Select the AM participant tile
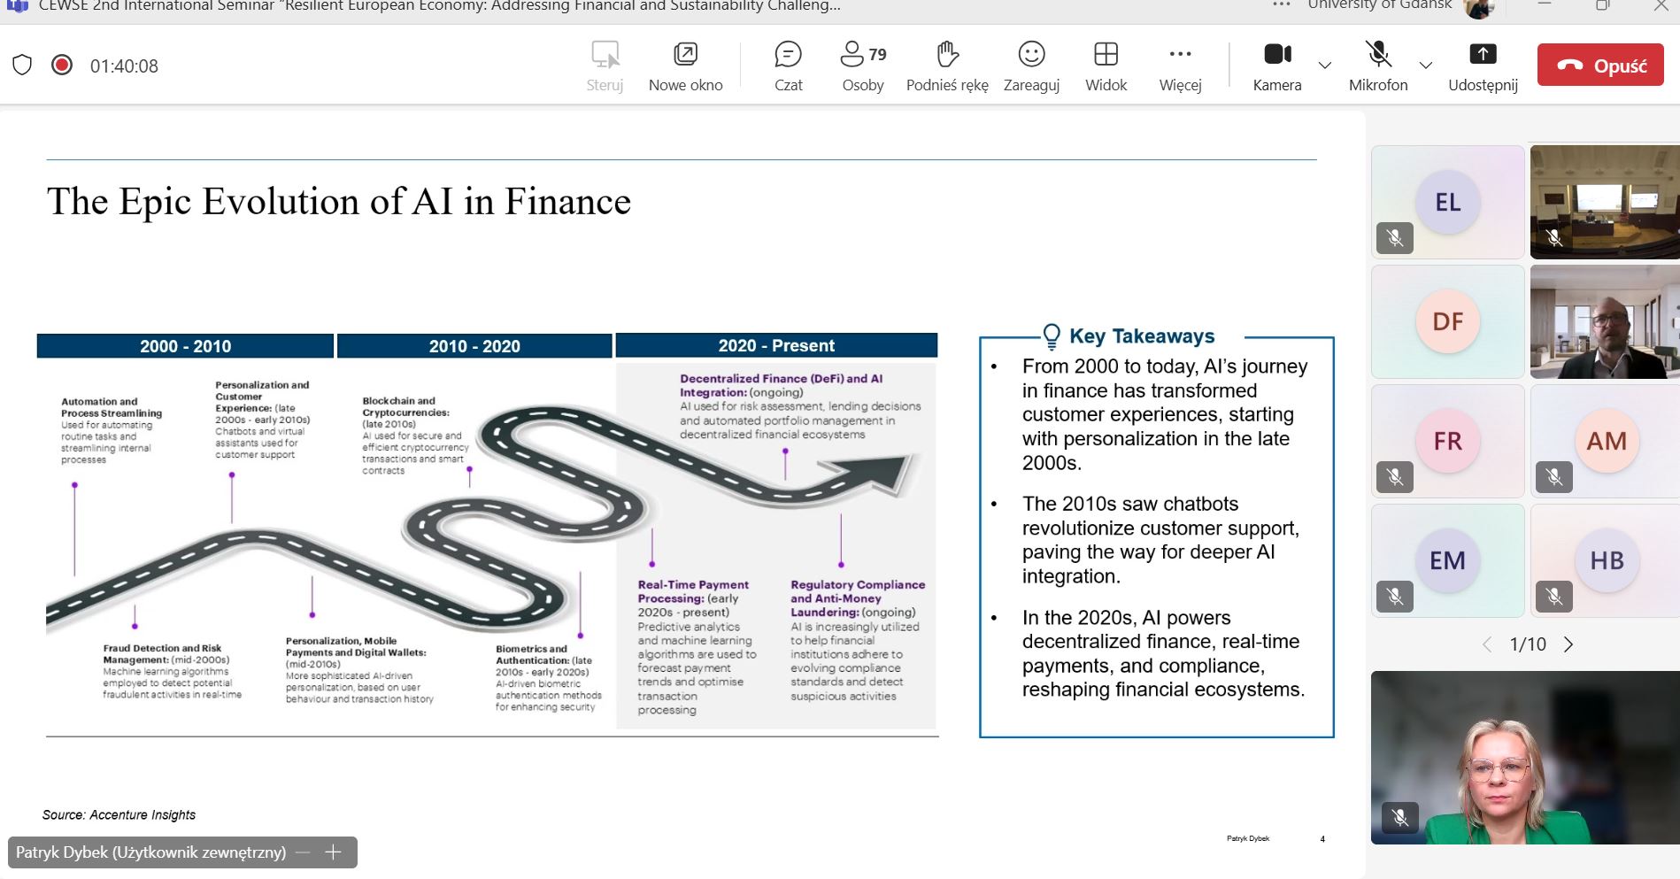This screenshot has width=1680, height=879. tap(1605, 441)
